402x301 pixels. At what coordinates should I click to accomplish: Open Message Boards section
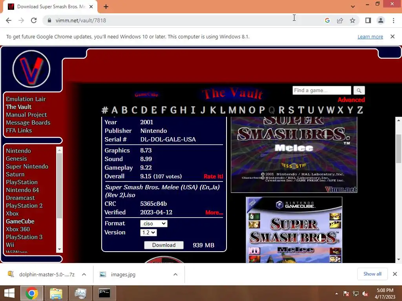pos(28,123)
